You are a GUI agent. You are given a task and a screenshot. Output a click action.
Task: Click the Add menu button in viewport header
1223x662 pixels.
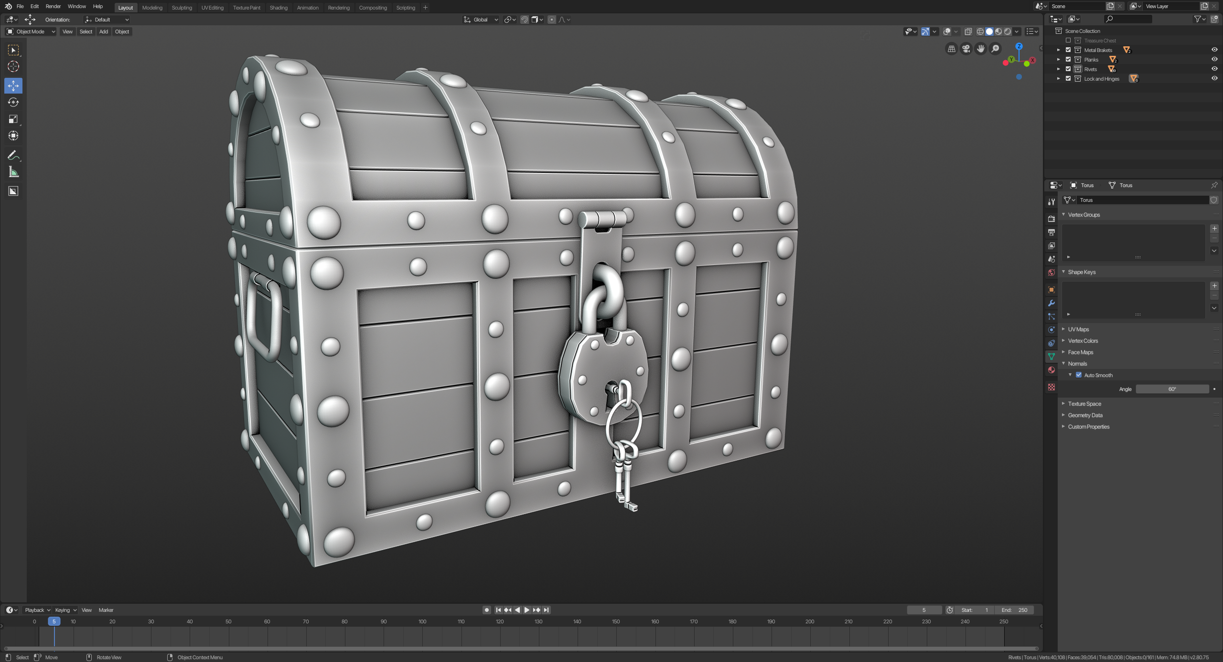[x=103, y=32]
